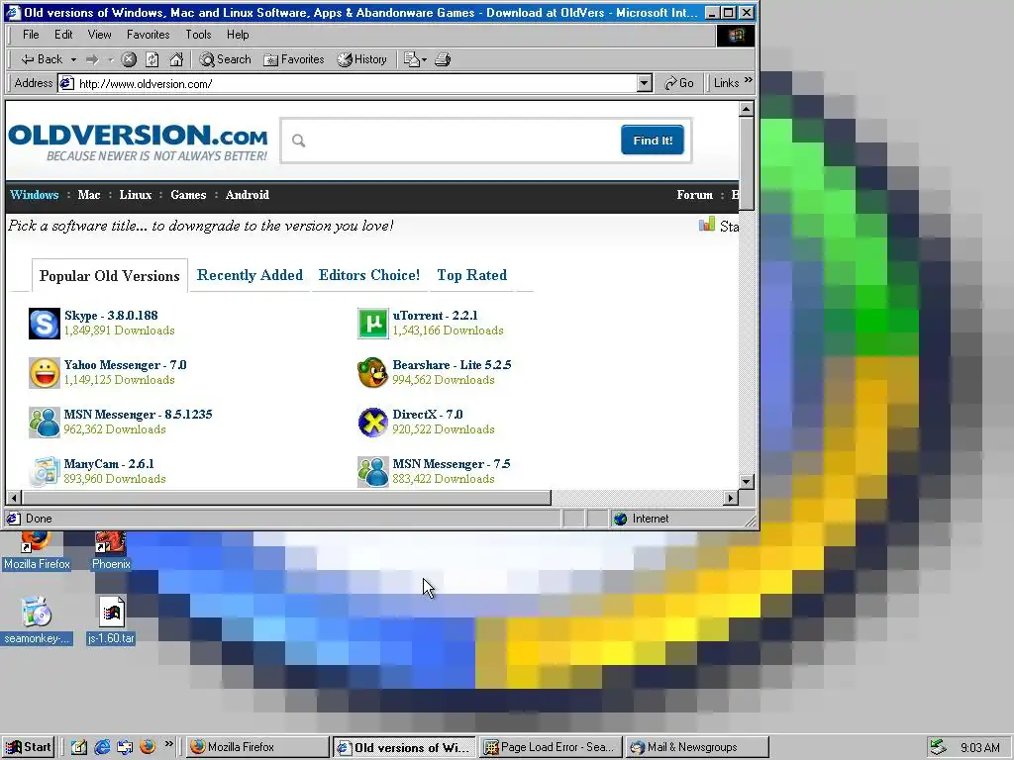Viewport: 1014px width, 760px height.
Task: Switch to Top Rated tab
Action: 471,275
